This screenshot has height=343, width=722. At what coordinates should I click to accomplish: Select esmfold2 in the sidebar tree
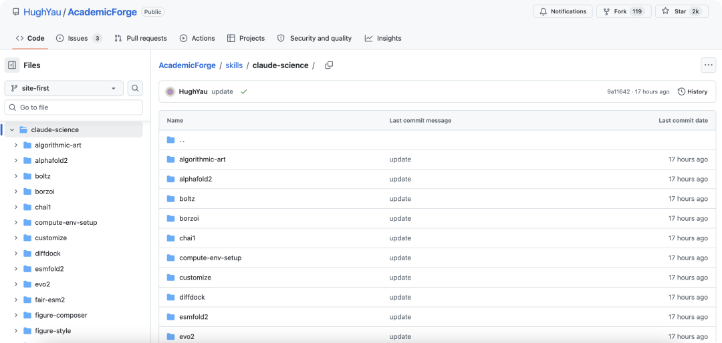tap(49, 268)
